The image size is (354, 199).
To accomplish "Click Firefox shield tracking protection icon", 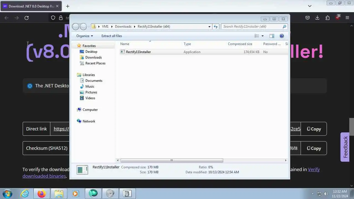I will 53,18.
